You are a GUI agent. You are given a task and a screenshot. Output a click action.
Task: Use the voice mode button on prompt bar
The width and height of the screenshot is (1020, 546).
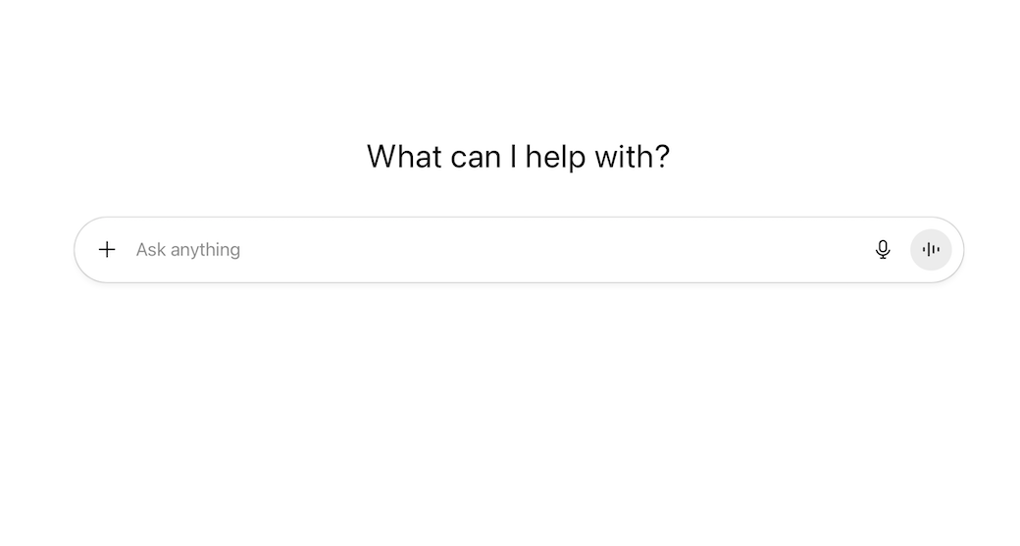931,250
